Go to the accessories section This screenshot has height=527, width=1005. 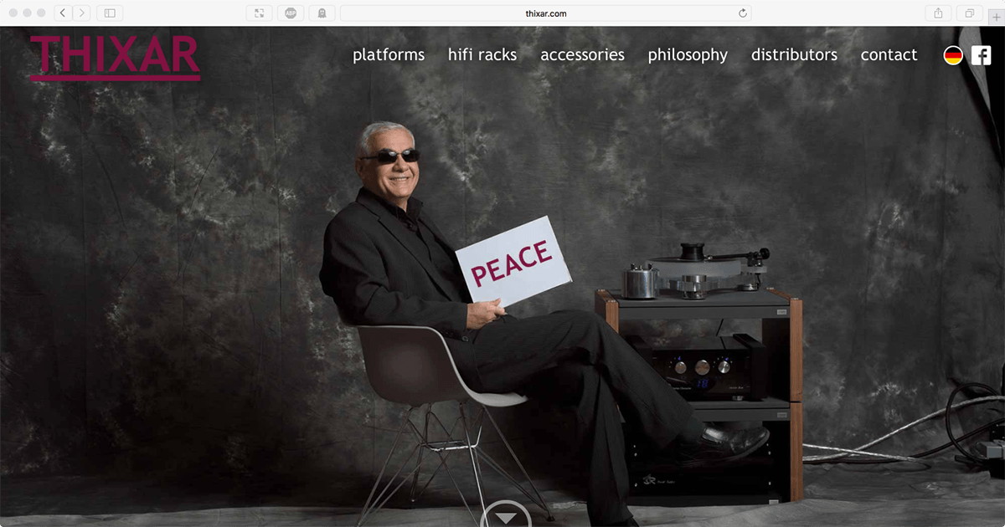pyautogui.click(x=582, y=55)
